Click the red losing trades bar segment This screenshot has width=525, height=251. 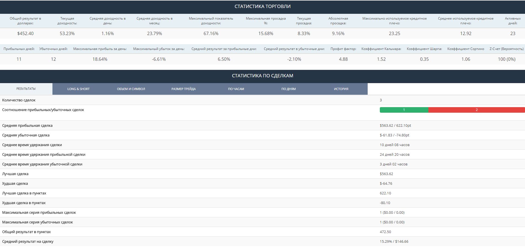click(476, 110)
